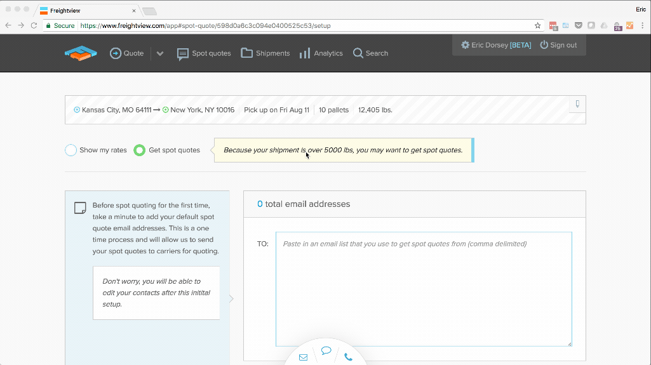
Task: Select the Freightview browser tab
Action: (x=87, y=11)
